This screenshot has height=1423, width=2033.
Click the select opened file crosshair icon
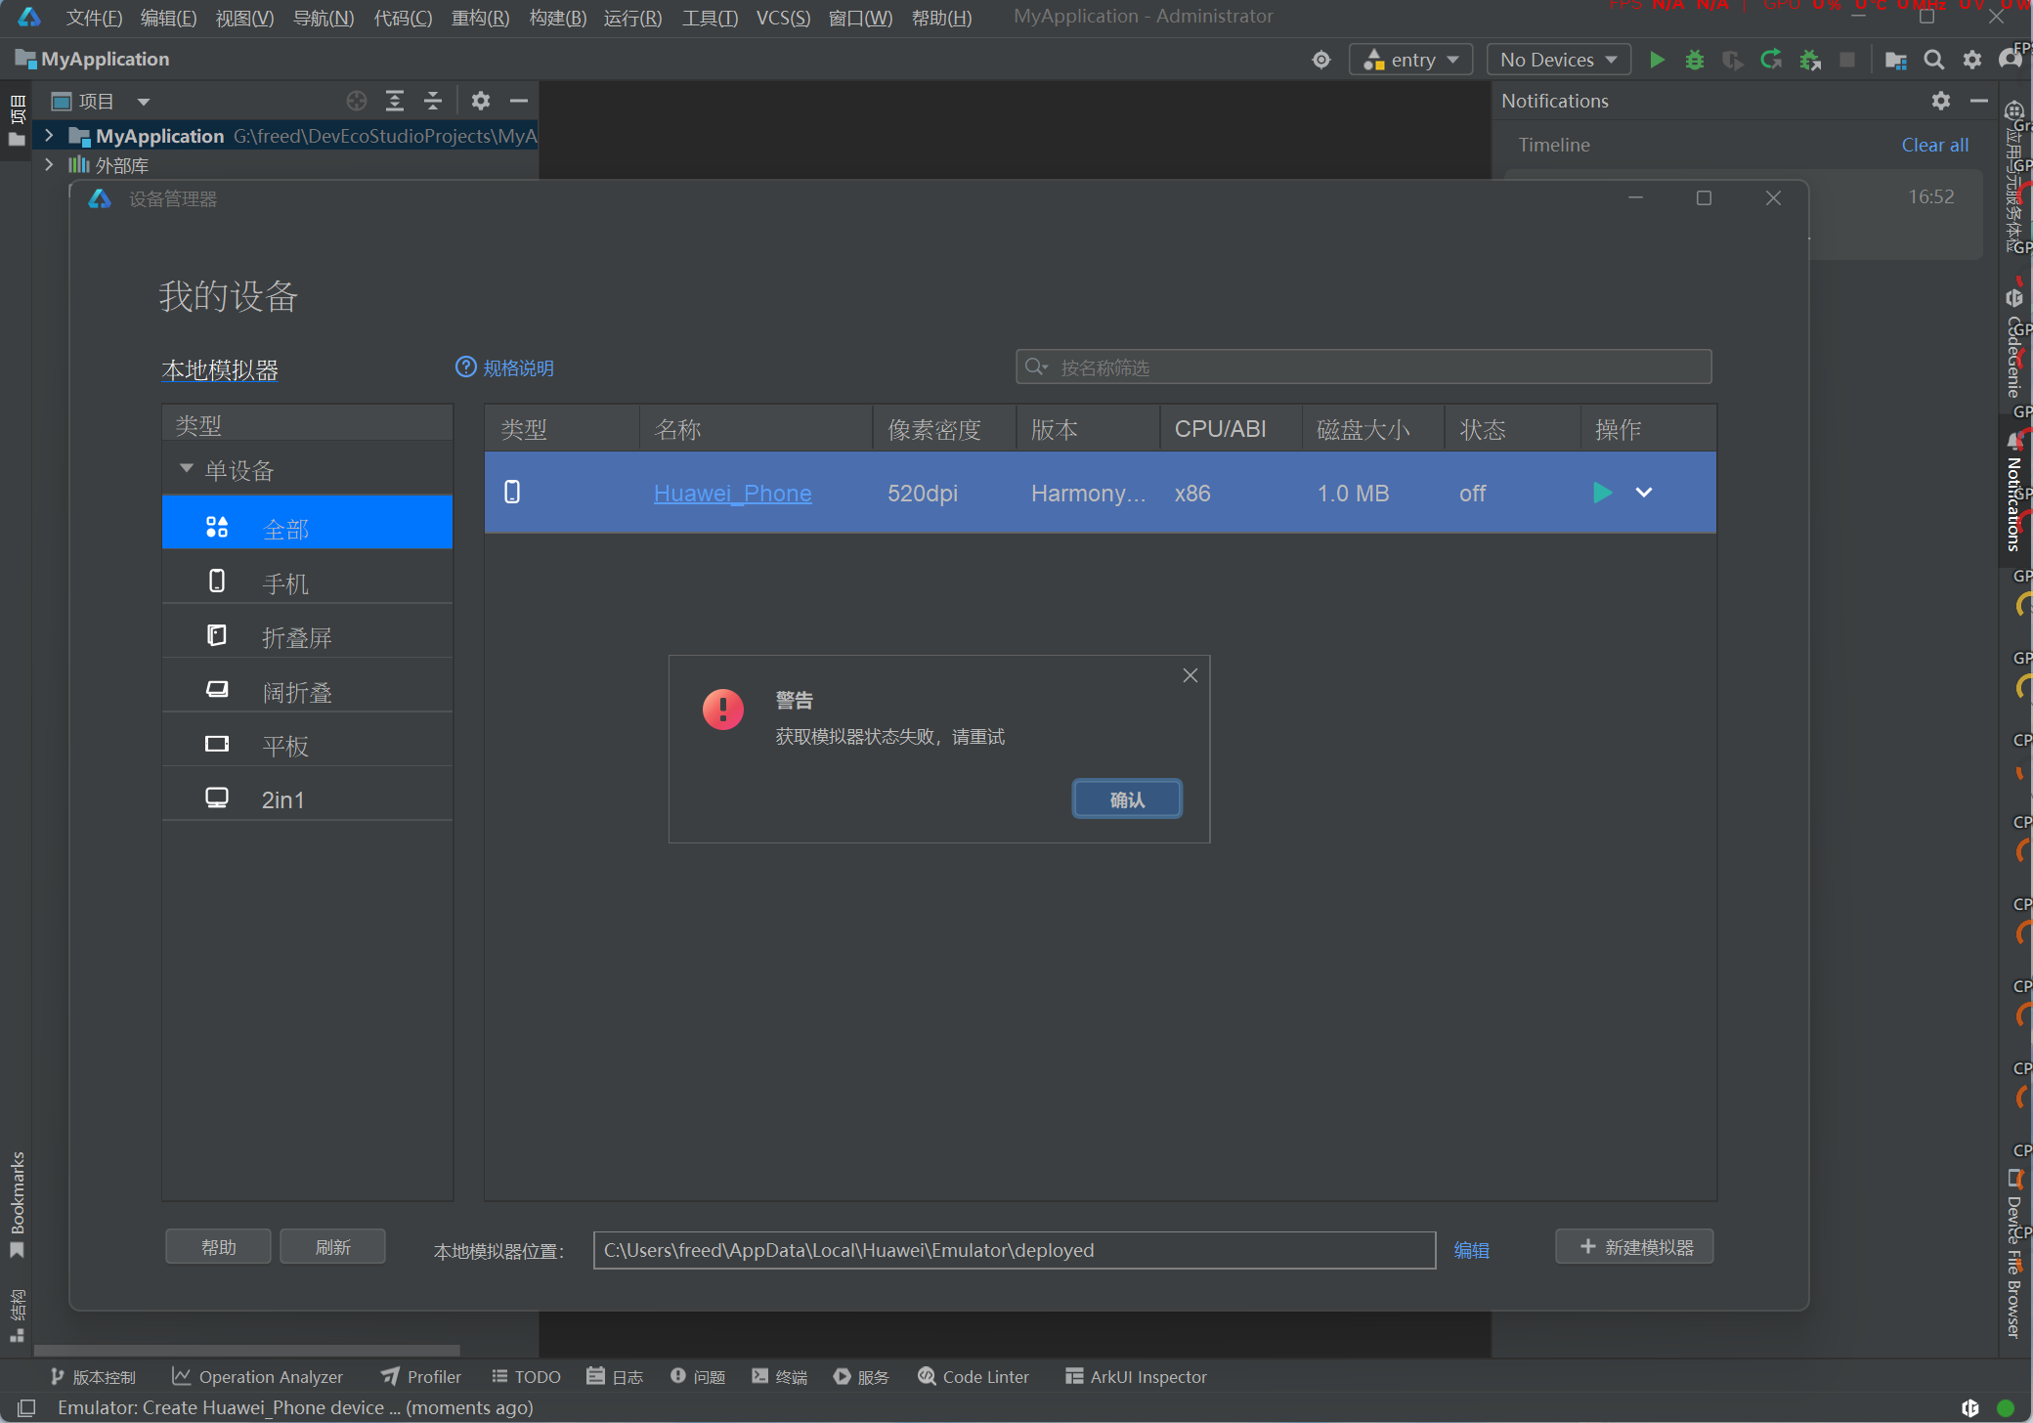coord(357,101)
